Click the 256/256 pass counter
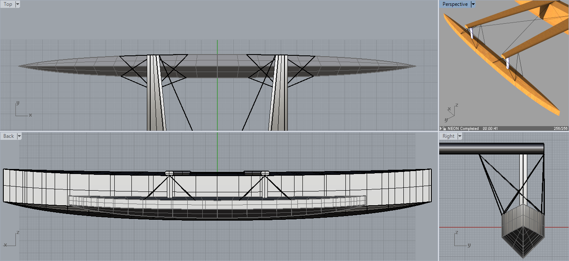 pos(560,129)
